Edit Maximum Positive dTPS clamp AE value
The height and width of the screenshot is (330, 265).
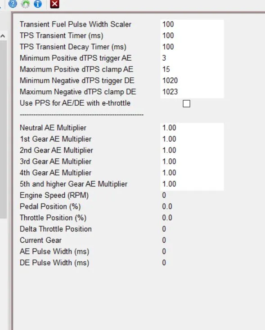[x=192, y=69]
